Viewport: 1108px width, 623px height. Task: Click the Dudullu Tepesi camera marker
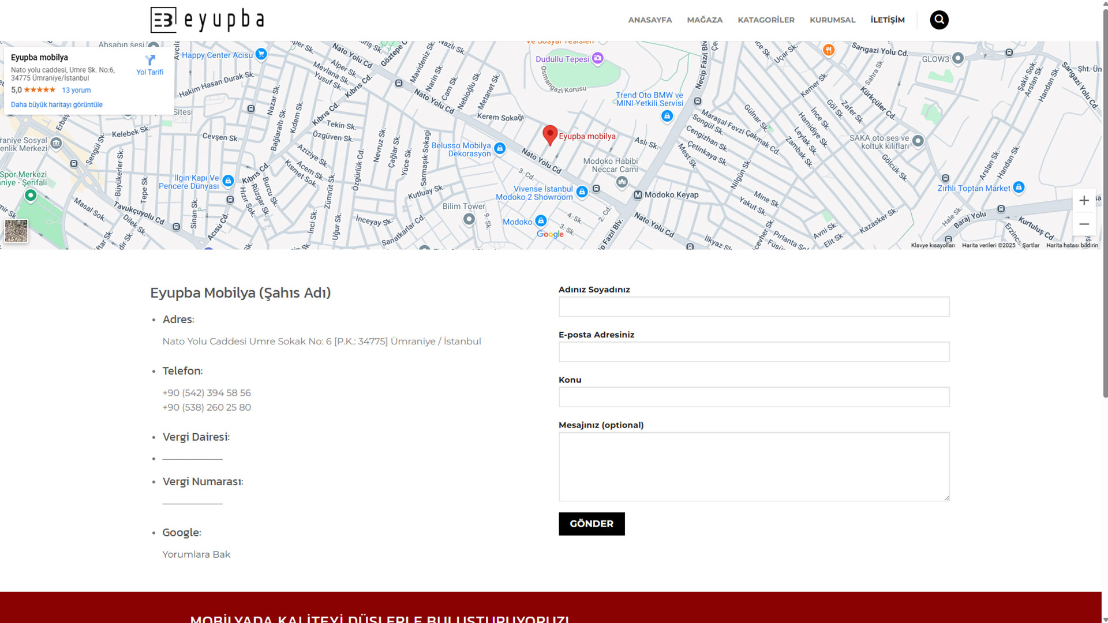pyautogui.click(x=598, y=58)
